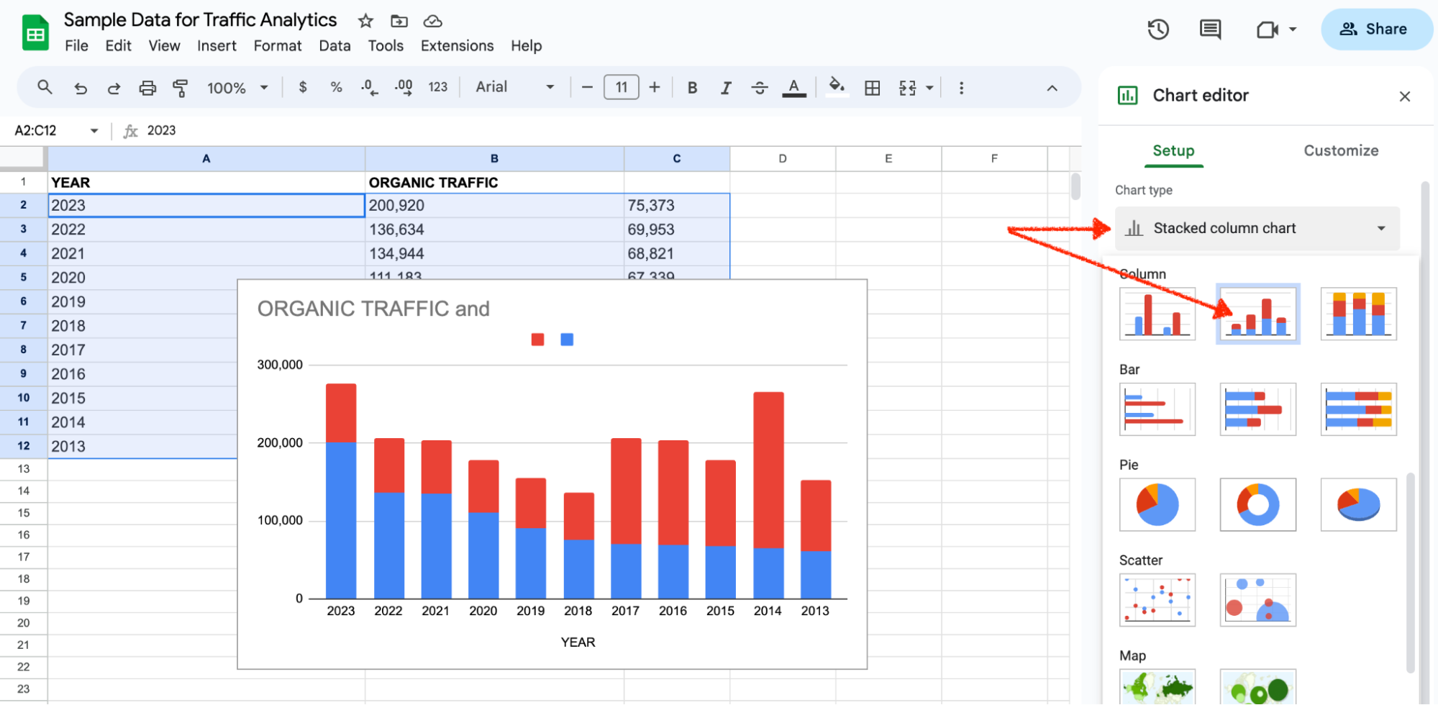Image resolution: width=1438 pixels, height=705 pixels.
Task: Open the comments panel
Action: point(1209,29)
